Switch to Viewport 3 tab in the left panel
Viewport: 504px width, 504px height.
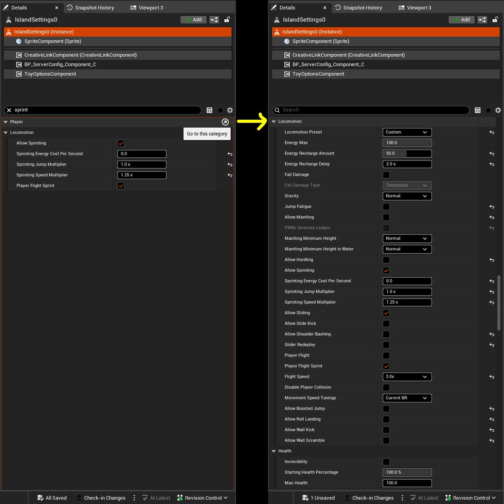click(147, 8)
